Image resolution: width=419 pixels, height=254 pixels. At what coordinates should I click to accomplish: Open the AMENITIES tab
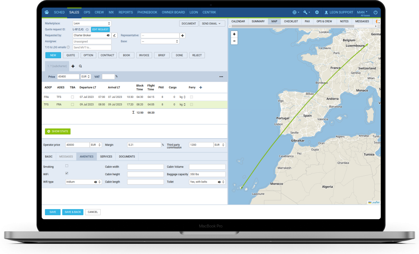pyautogui.click(x=86, y=156)
